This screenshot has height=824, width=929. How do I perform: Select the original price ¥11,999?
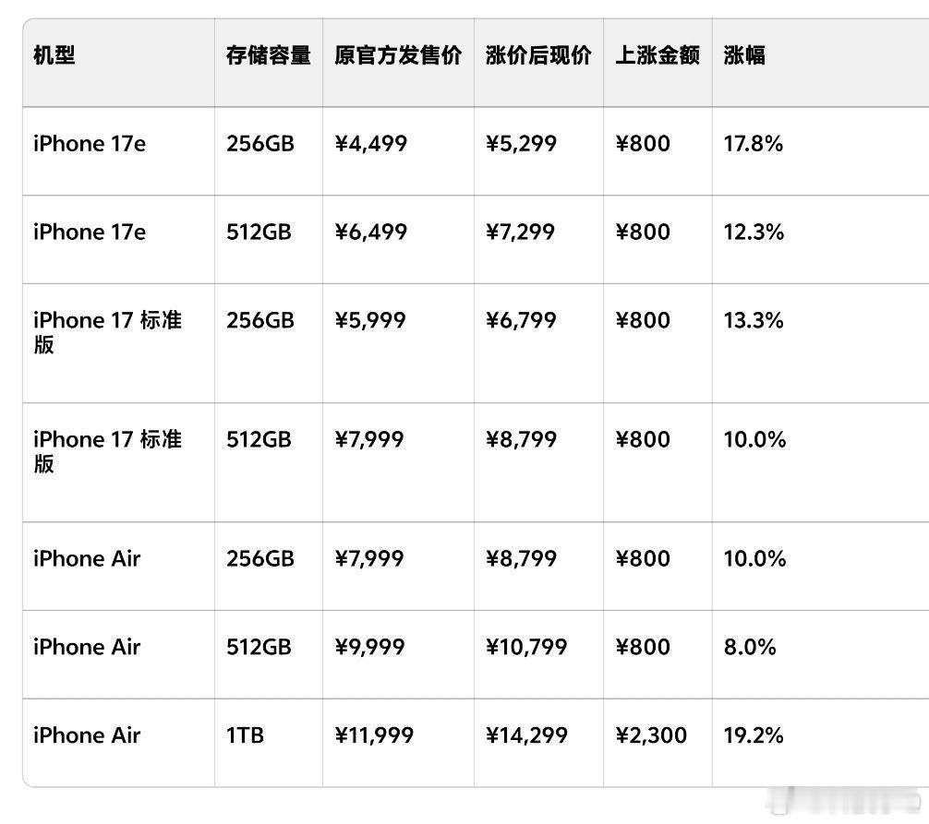click(374, 735)
